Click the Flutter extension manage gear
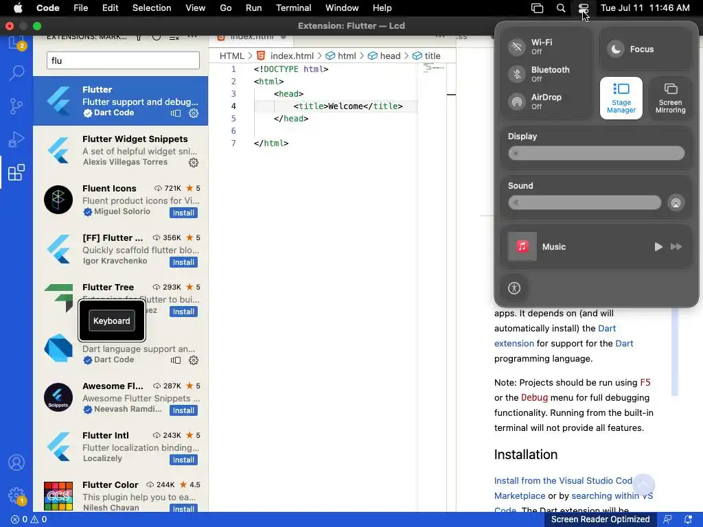 [193, 113]
